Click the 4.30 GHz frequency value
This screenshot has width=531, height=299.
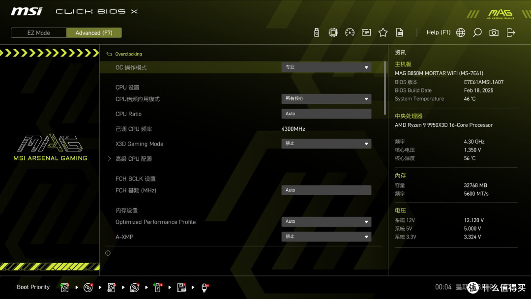474,142
